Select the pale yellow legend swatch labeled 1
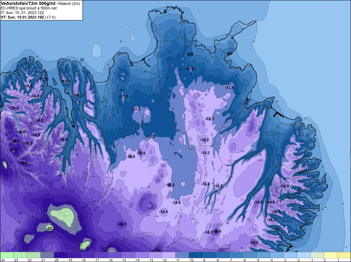 point(344,255)
